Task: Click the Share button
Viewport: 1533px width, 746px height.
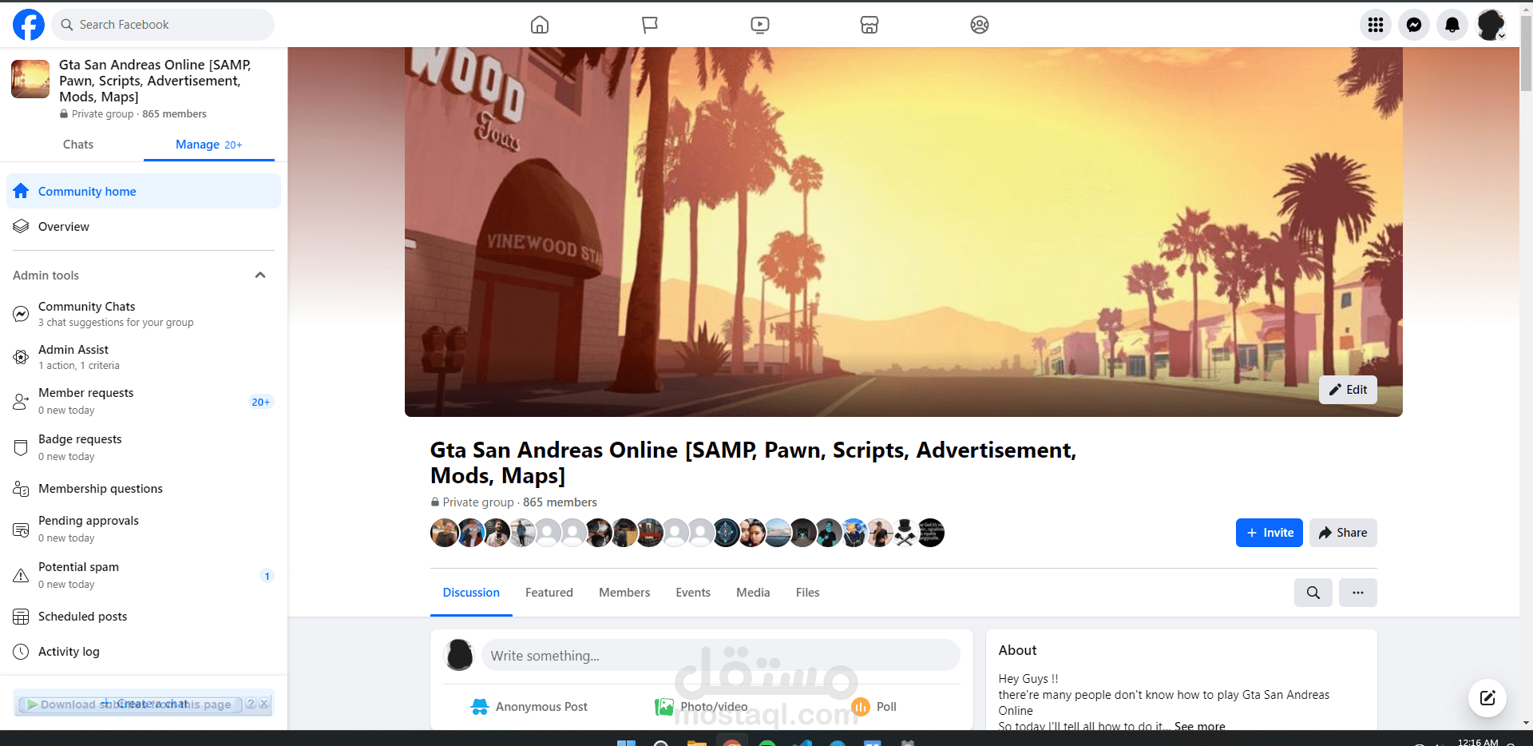Action: click(1343, 533)
